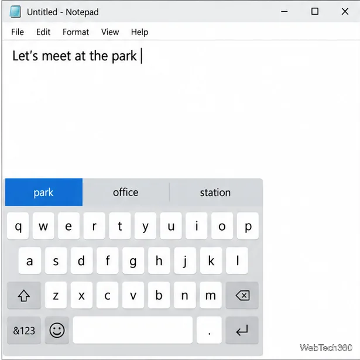Tap the r key
The height and width of the screenshot is (360, 360).
pos(94,226)
